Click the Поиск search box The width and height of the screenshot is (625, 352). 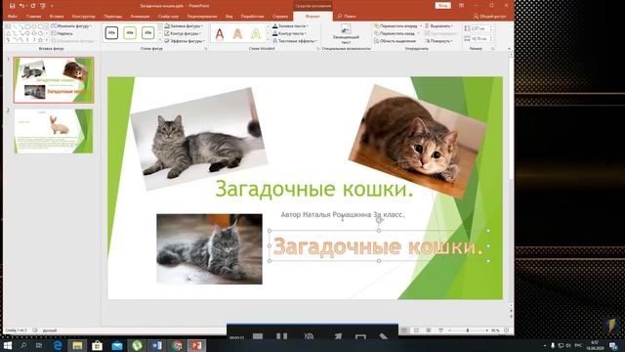[x=347, y=17]
